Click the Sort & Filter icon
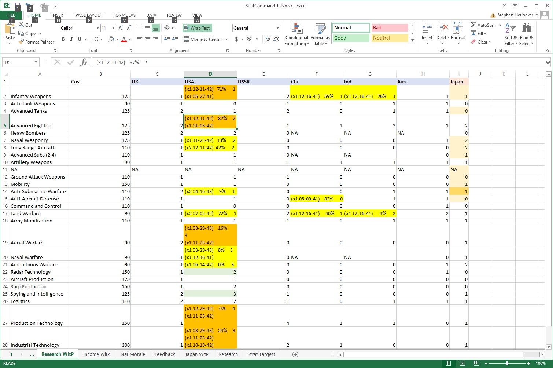The width and height of the screenshot is (553, 368). coord(510,29)
